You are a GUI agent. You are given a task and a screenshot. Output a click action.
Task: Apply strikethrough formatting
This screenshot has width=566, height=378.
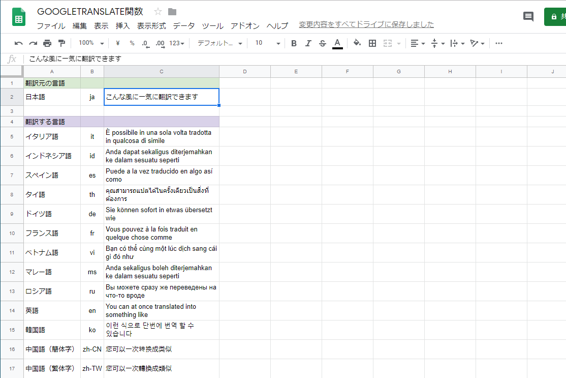(322, 43)
